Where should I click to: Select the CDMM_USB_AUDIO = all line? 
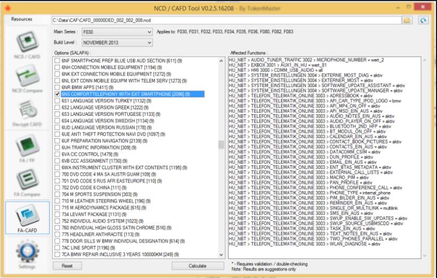pos(276,70)
